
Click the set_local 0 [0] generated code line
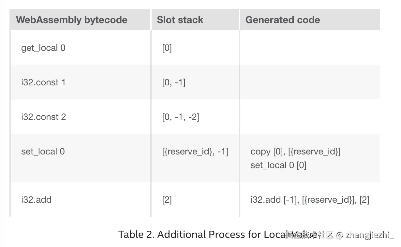pos(278,165)
